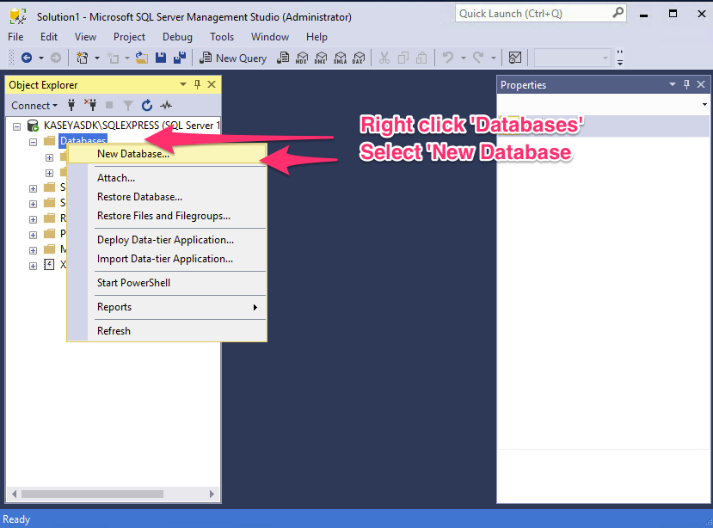
Task: Click the Filter funnel icon
Action: click(x=128, y=106)
